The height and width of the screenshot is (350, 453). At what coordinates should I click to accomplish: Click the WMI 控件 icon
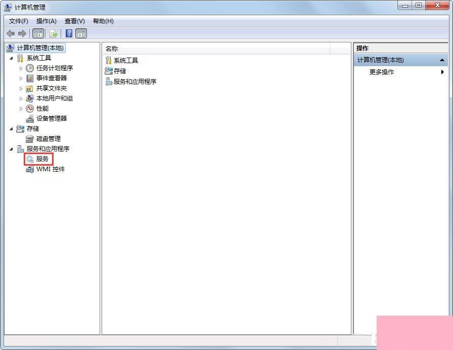[x=30, y=169]
